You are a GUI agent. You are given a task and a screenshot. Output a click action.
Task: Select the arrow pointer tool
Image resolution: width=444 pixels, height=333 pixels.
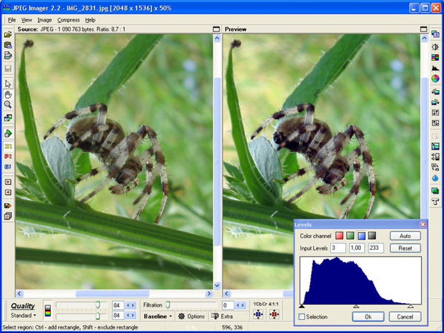[x=8, y=84]
